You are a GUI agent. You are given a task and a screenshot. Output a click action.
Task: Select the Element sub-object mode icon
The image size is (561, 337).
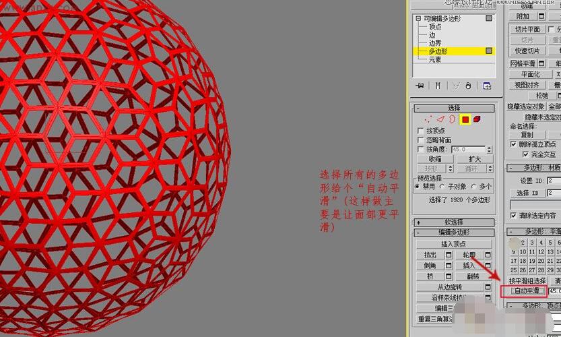pyautogui.click(x=477, y=119)
